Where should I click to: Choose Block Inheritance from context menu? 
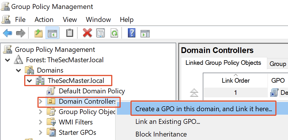[161, 134]
